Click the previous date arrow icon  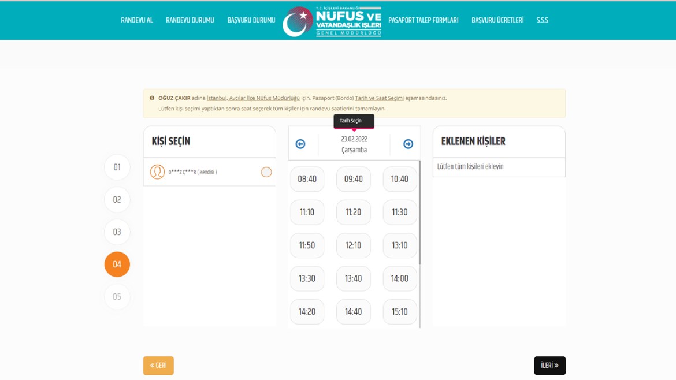coord(300,144)
